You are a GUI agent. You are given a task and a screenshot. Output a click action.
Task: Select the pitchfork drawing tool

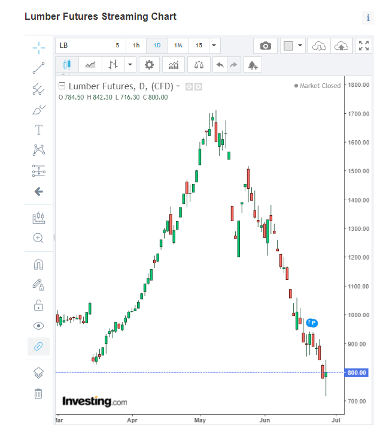coord(39,89)
